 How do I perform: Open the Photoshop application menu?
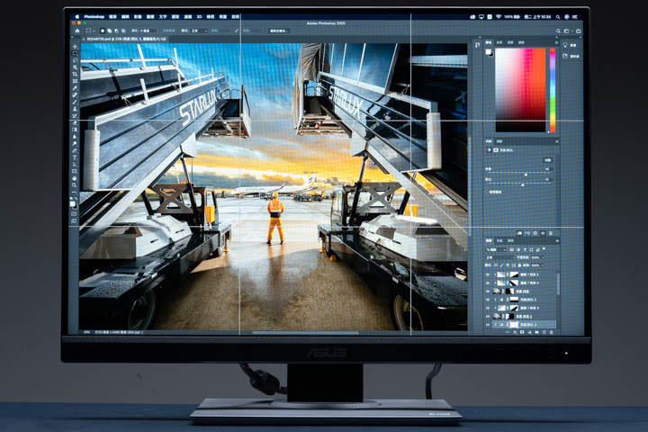[94, 17]
